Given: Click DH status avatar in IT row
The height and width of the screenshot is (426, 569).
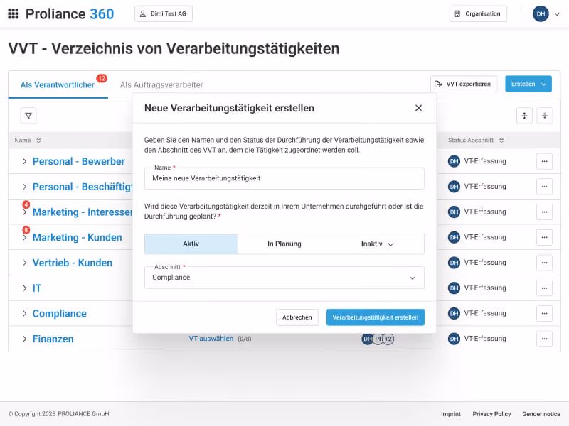Looking at the screenshot, I should tap(454, 288).
